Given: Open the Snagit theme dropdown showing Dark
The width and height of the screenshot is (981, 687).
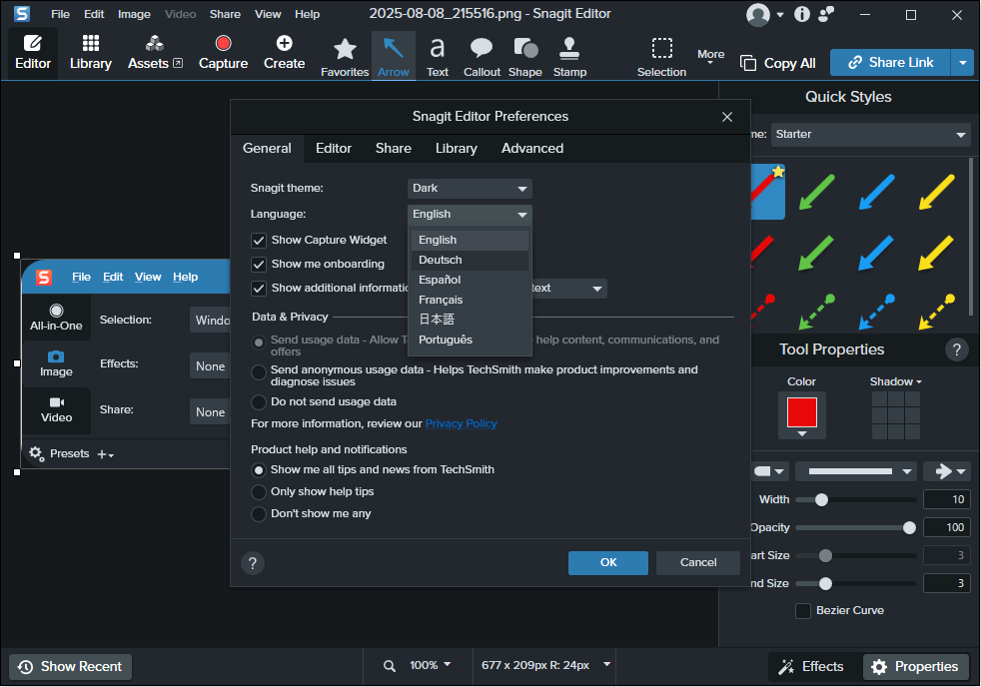Looking at the screenshot, I should click(x=470, y=188).
